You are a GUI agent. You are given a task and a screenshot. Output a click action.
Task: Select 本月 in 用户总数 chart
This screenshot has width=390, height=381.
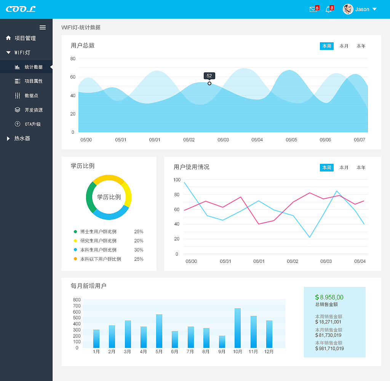click(x=344, y=46)
